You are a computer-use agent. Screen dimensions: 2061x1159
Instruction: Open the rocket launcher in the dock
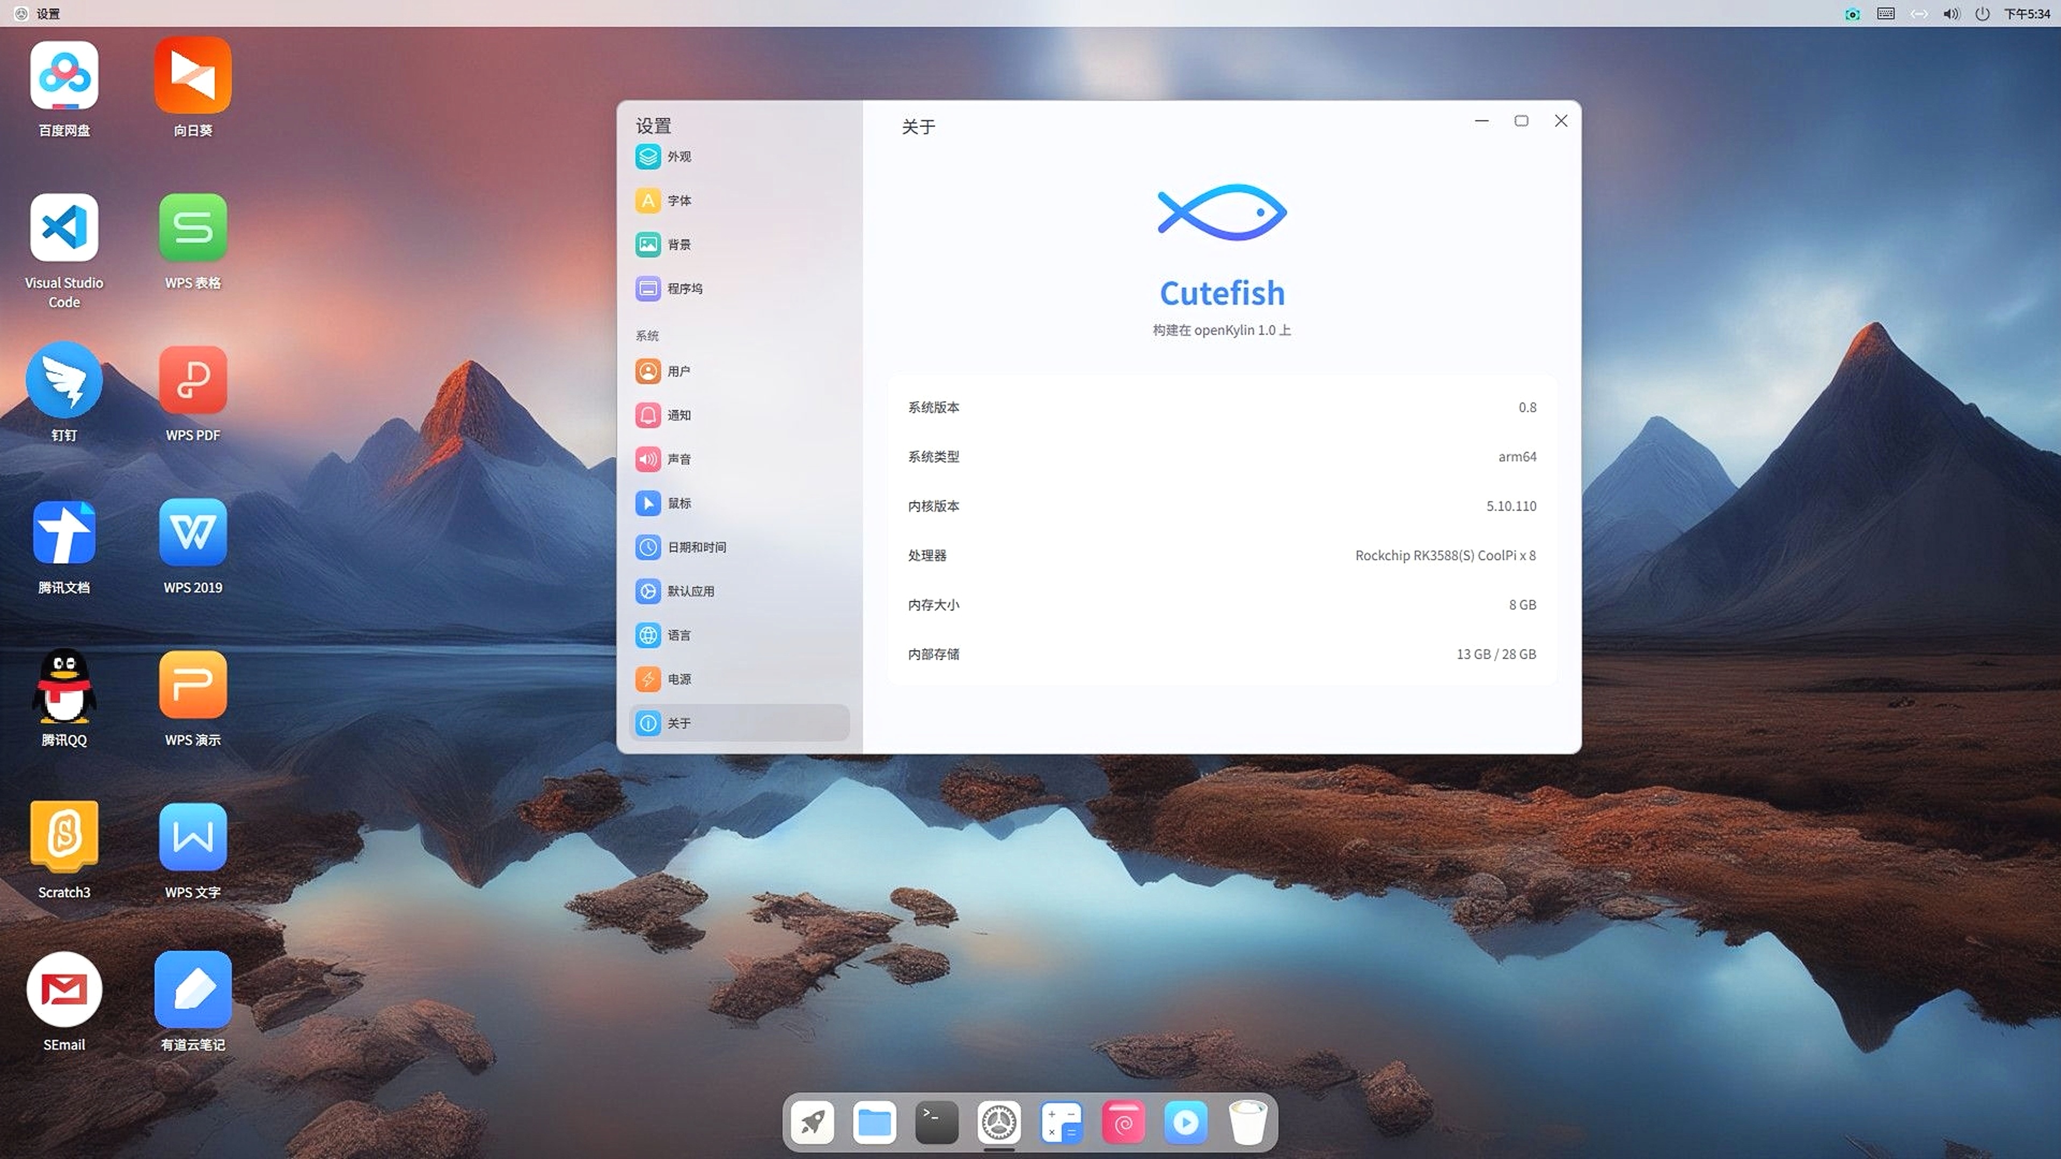812,1123
